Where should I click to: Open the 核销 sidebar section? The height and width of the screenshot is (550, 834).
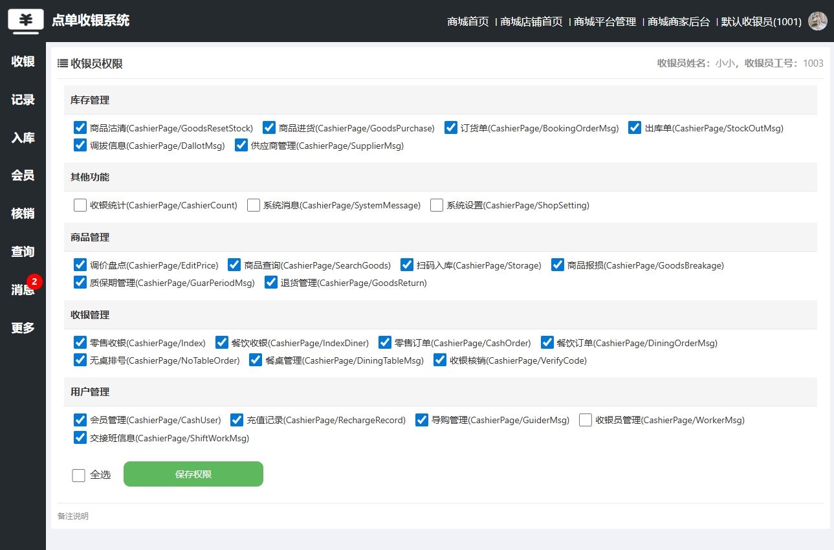click(x=23, y=214)
